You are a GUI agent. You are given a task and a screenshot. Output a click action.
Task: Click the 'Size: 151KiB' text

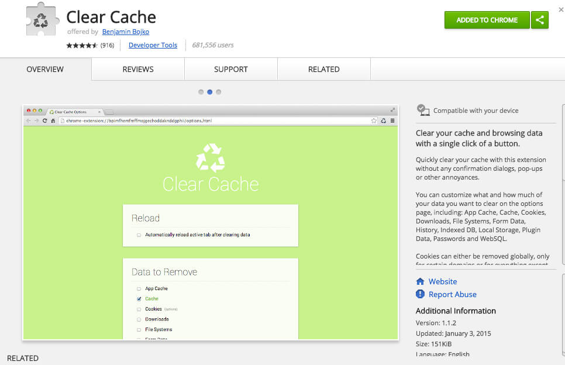click(x=433, y=344)
